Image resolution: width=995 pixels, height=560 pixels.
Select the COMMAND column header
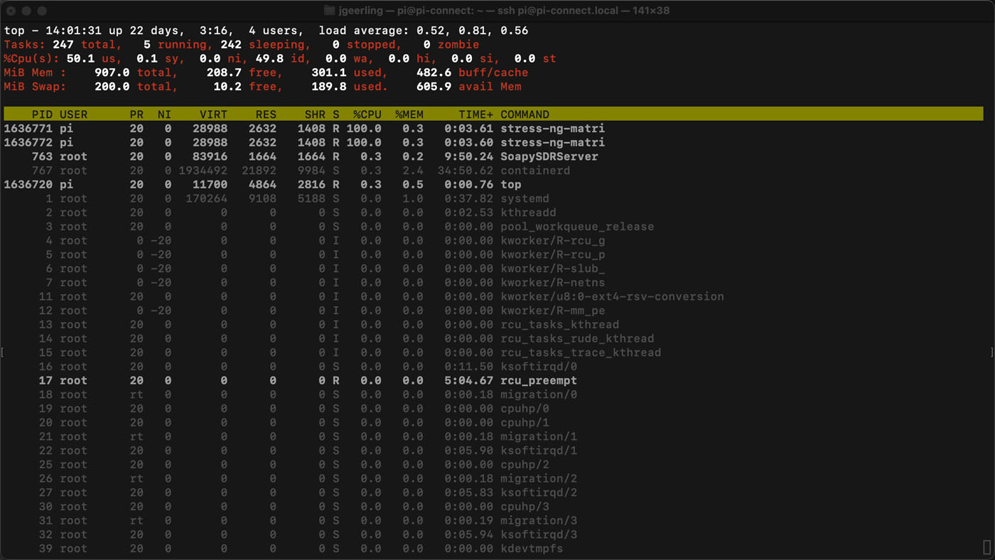point(525,114)
